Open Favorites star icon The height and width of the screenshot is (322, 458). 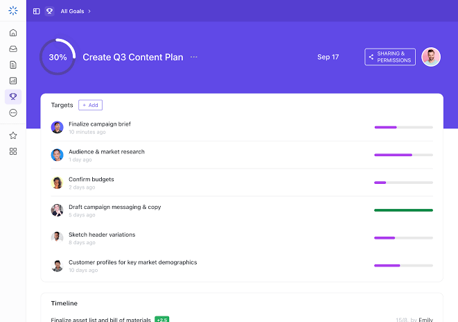pyautogui.click(x=13, y=135)
